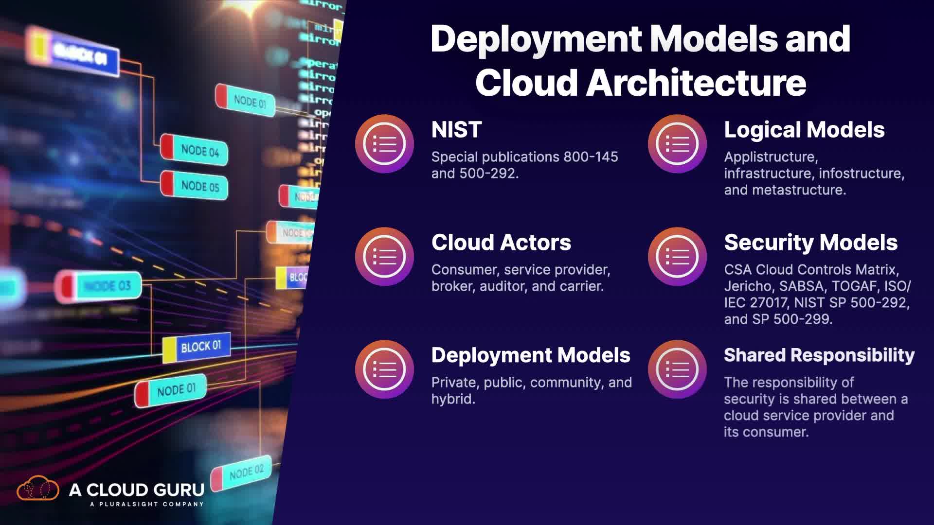
Task: Select the NIST heading
Action: coord(456,130)
